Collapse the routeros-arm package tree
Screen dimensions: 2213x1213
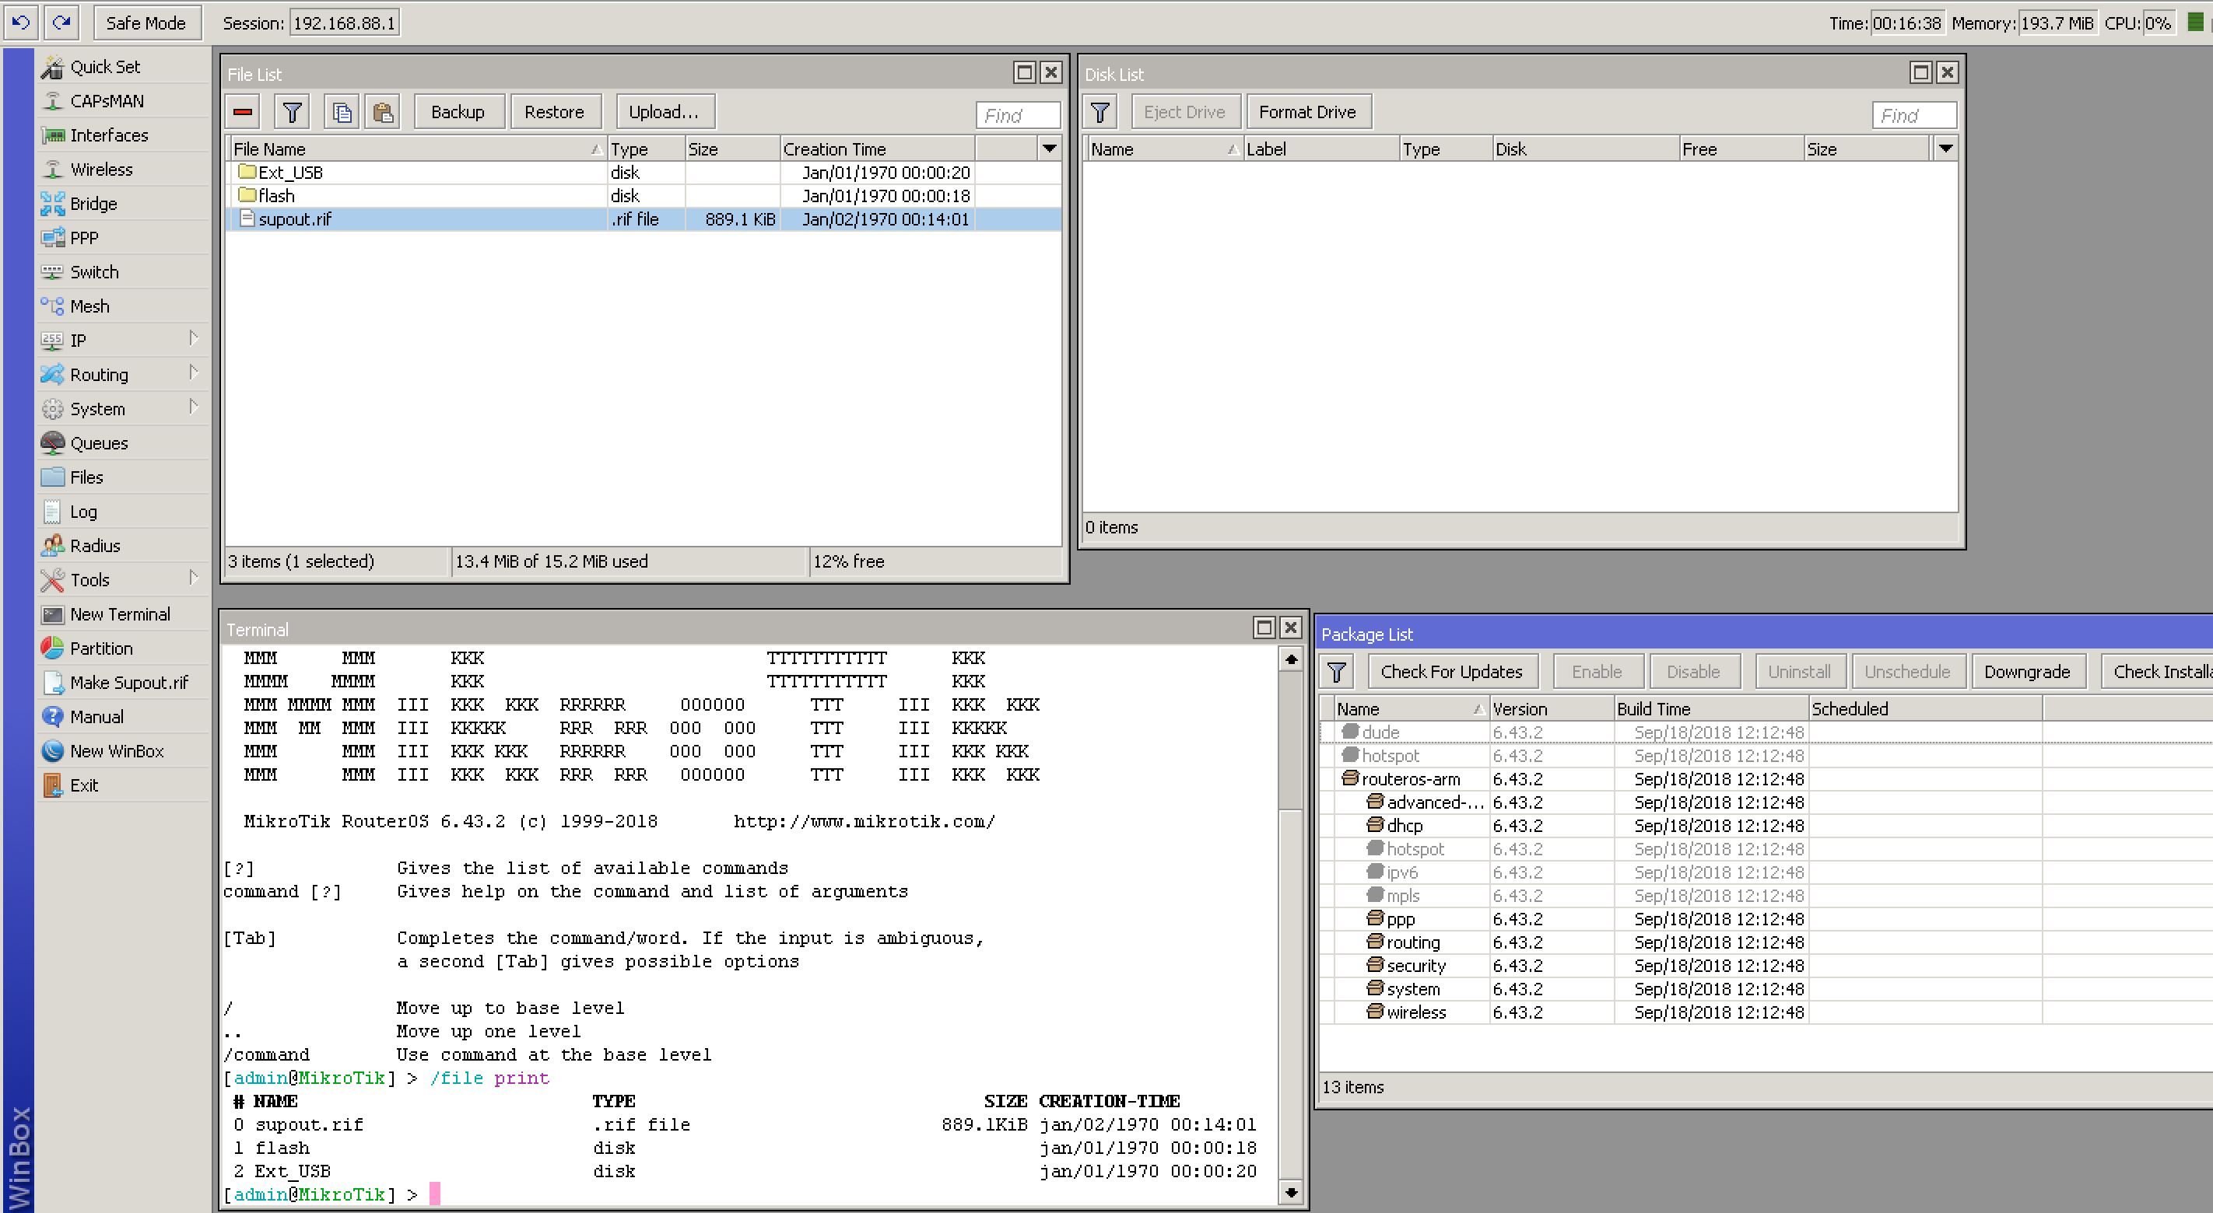pos(1349,778)
